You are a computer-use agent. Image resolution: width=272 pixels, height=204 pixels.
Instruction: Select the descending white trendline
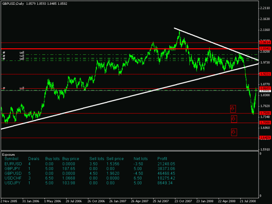click(x=216, y=44)
